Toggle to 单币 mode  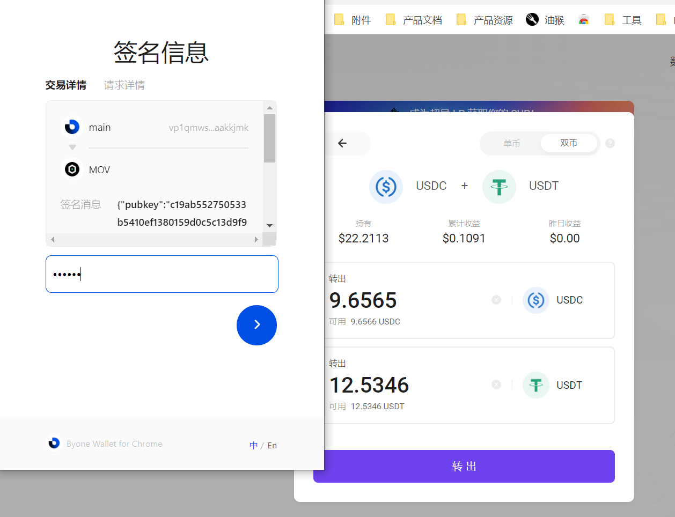pyautogui.click(x=511, y=143)
